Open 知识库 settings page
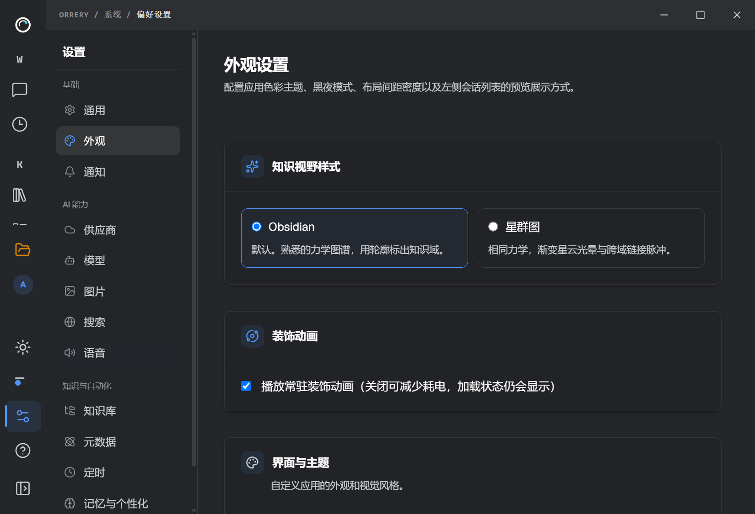Viewport: 755px width, 514px height. coord(118,411)
